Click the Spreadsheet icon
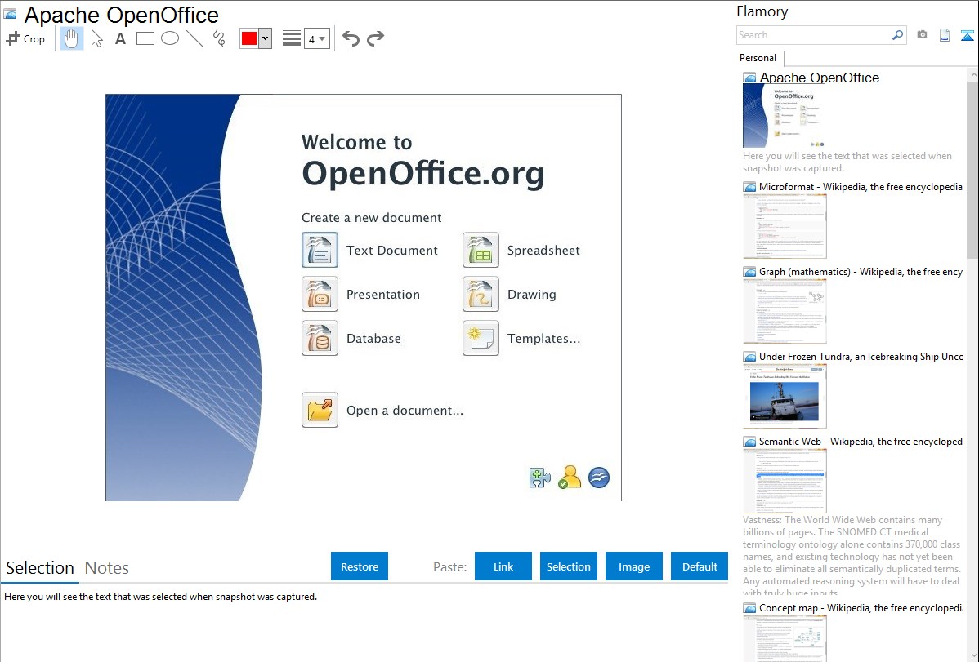This screenshot has height=662, width=979. point(481,250)
